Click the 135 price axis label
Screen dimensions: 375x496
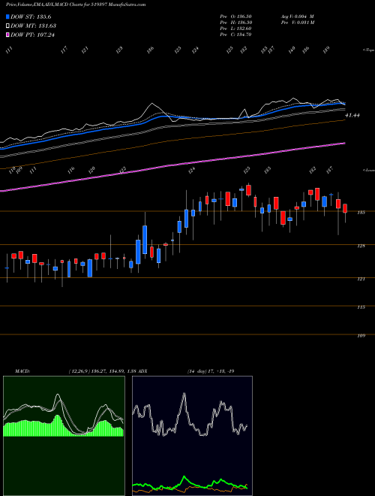click(361, 213)
